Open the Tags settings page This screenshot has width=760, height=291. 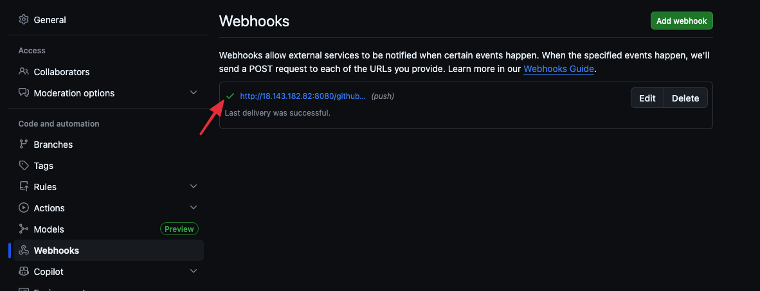click(x=44, y=166)
